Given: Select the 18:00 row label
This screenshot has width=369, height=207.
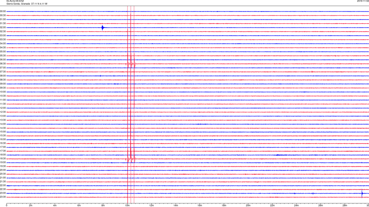Looking at the screenshot, I should point(3,155).
